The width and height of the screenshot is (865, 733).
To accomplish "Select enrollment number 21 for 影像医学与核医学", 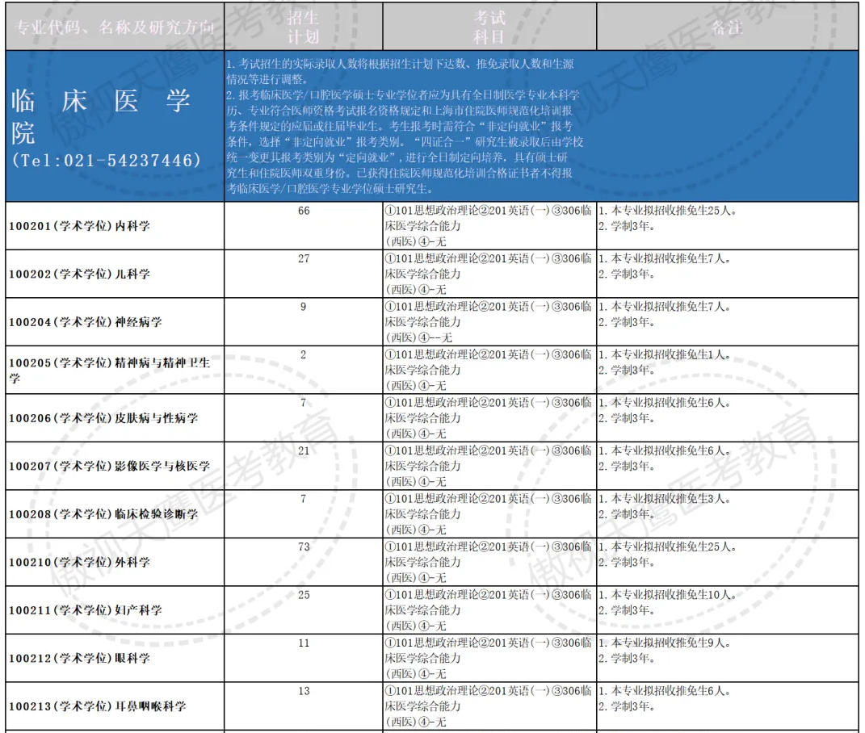I will pos(304,450).
